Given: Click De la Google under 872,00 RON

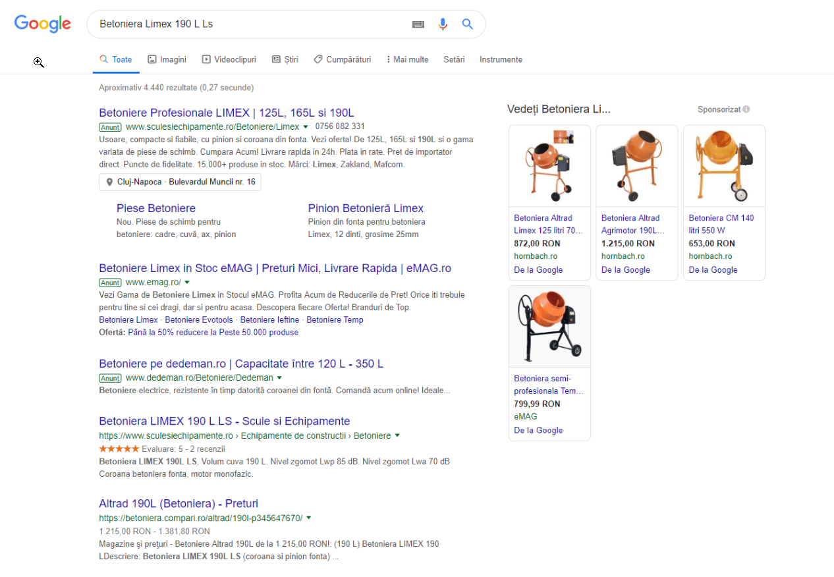Looking at the screenshot, I should (x=538, y=270).
